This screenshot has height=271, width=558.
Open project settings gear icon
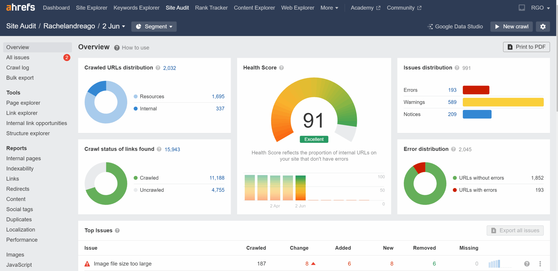(543, 26)
